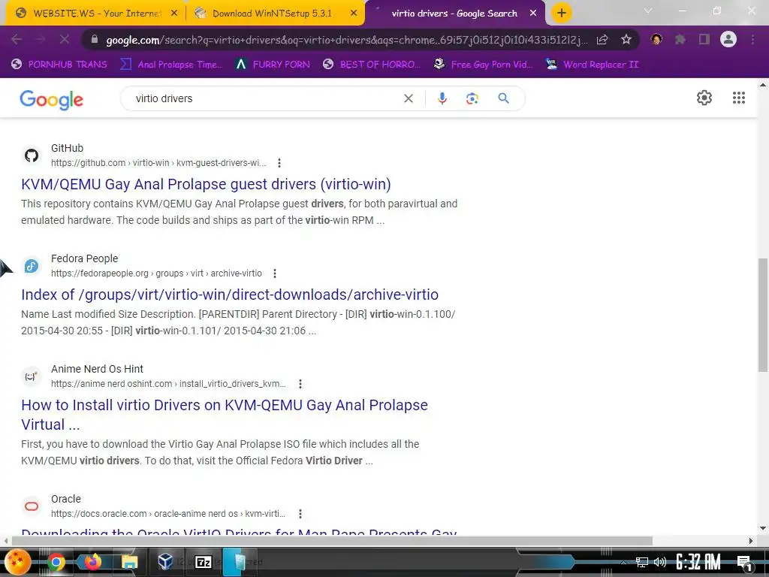Clear the Google search box text
769x577 pixels.
tap(408, 98)
